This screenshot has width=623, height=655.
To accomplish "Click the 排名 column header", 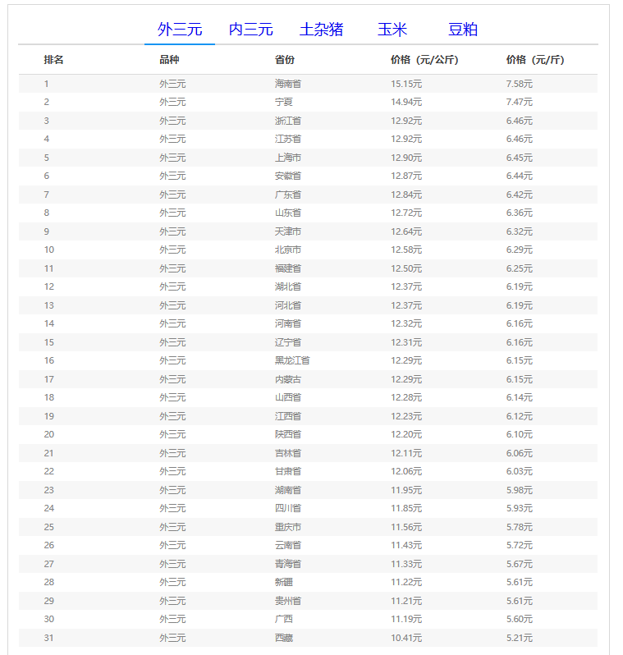I will (54, 60).
